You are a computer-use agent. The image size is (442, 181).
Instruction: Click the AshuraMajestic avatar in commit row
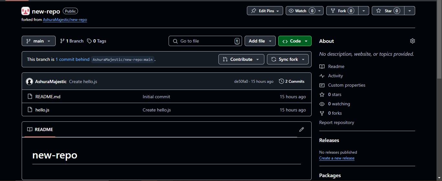pyautogui.click(x=29, y=81)
